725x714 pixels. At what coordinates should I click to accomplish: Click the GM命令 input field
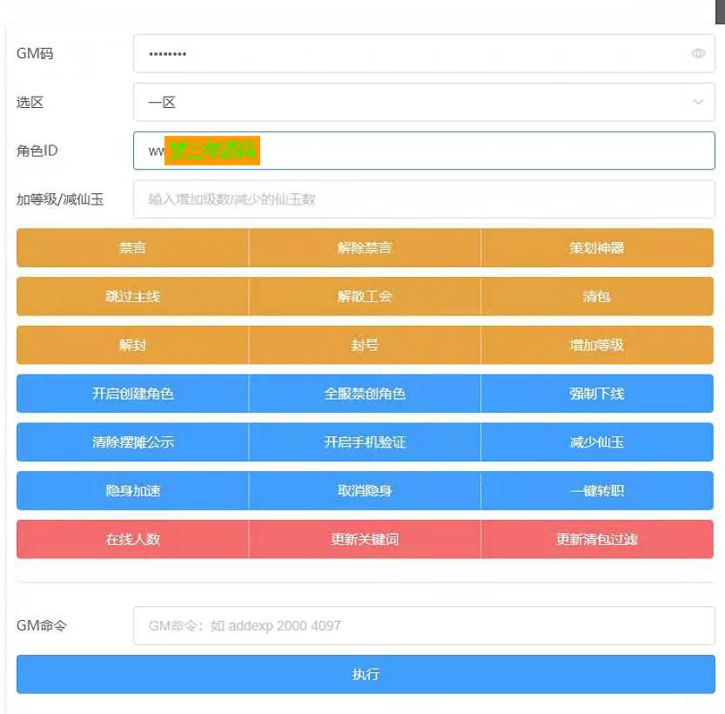(x=424, y=626)
